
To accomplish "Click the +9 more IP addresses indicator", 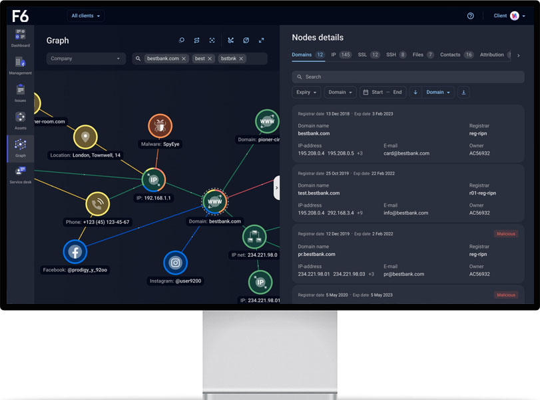I will (360, 213).
